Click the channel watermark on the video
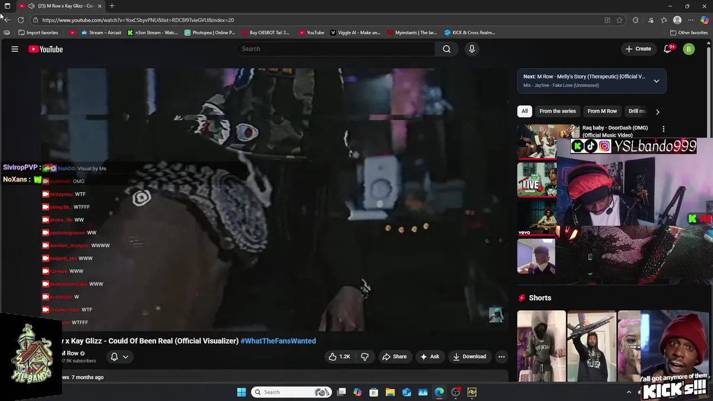This screenshot has width=713, height=401. click(496, 315)
